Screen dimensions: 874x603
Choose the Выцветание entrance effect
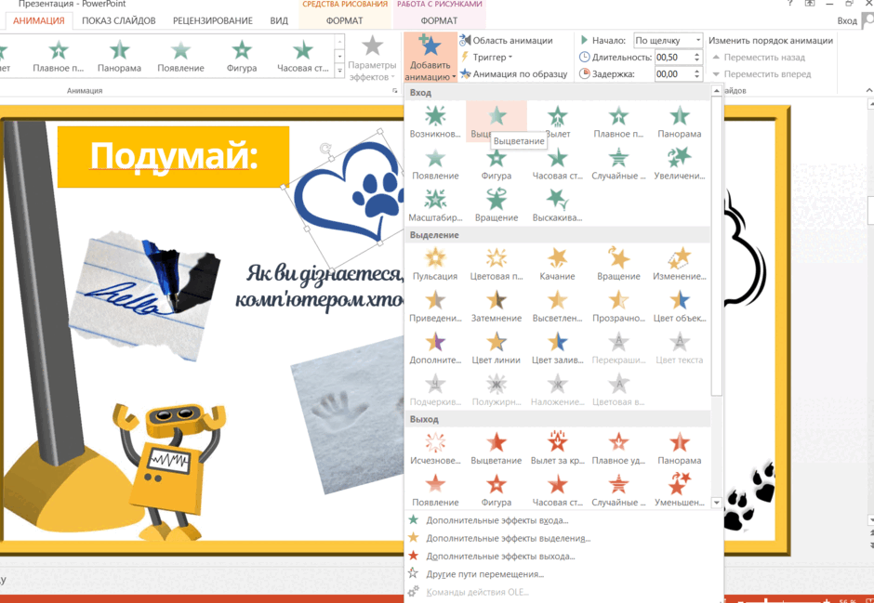497,122
